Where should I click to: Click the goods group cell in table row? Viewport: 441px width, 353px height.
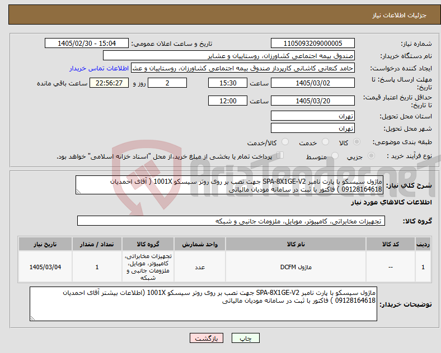[148, 267]
